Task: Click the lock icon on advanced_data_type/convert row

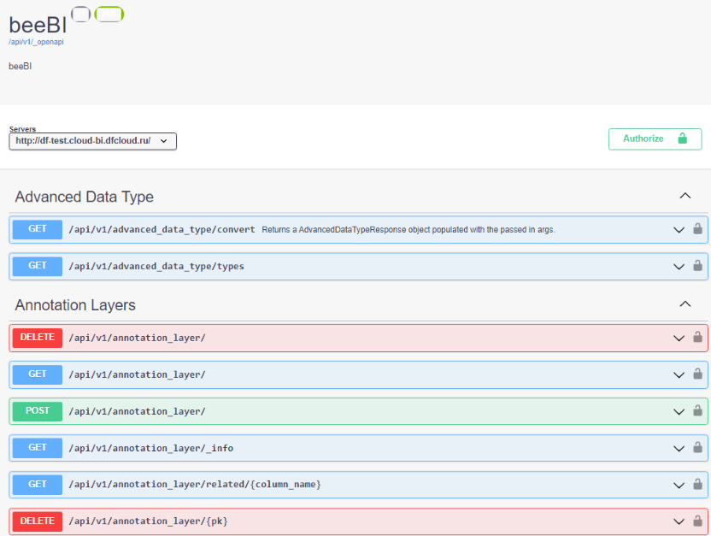Action: coord(697,229)
